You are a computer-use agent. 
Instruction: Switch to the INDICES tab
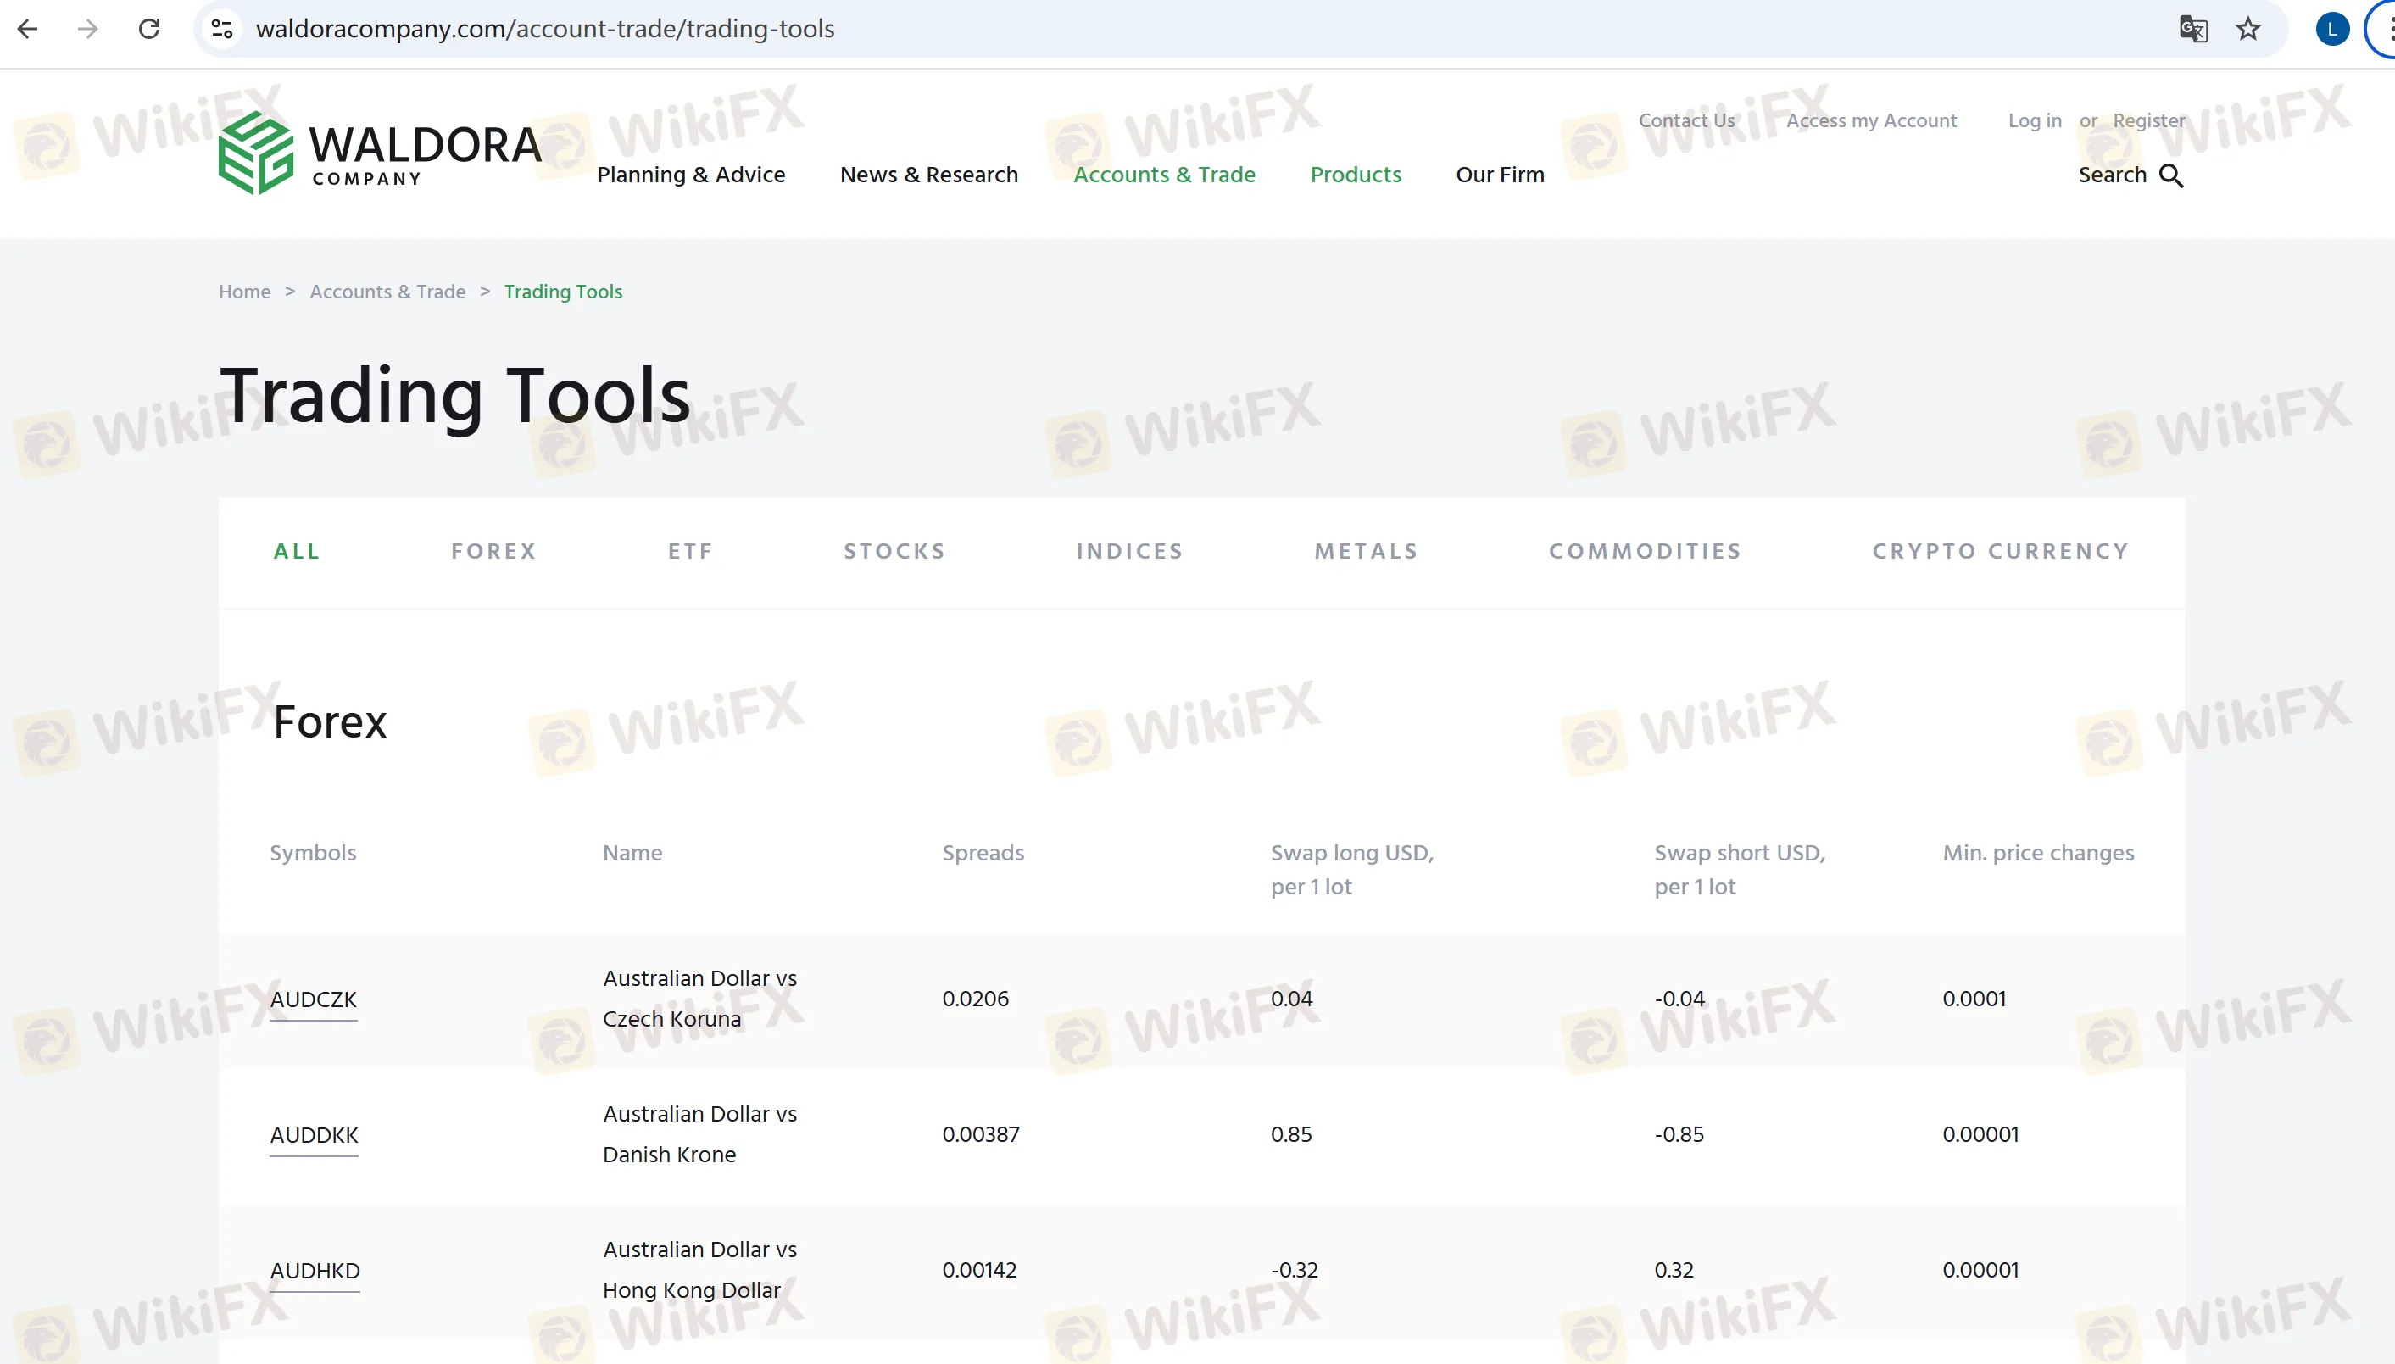(1129, 551)
